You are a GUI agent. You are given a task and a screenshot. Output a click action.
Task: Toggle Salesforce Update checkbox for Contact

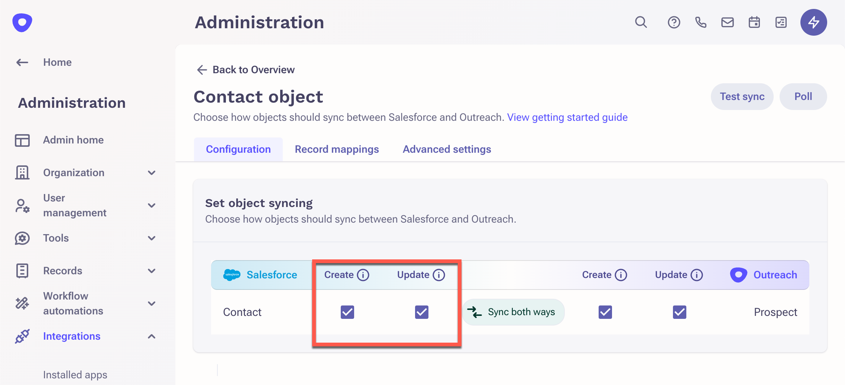click(422, 312)
